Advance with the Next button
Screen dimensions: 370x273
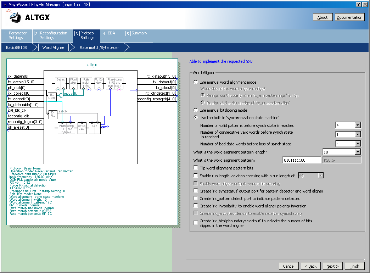click(332, 266)
